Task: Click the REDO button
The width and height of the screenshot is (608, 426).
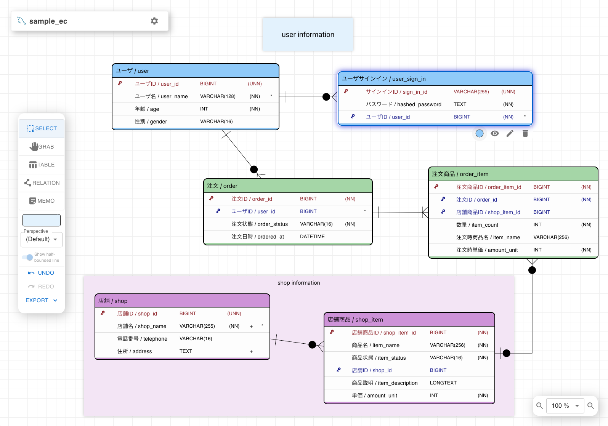Action: pyautogui.click(x=42, y=287)
